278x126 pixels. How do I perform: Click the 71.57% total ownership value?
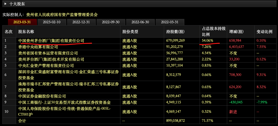pyautogui.click(x=208, y=121)
